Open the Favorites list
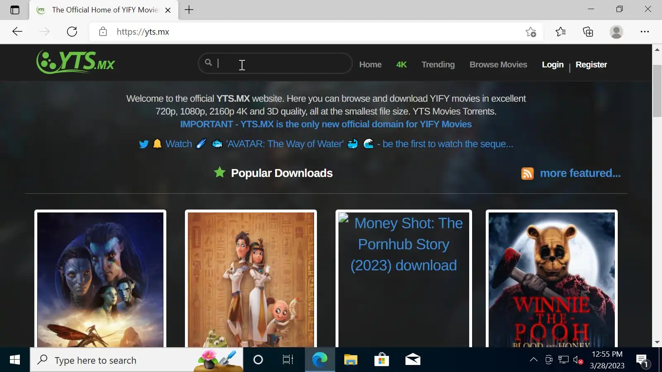662x372 pixels. [561, 32]
